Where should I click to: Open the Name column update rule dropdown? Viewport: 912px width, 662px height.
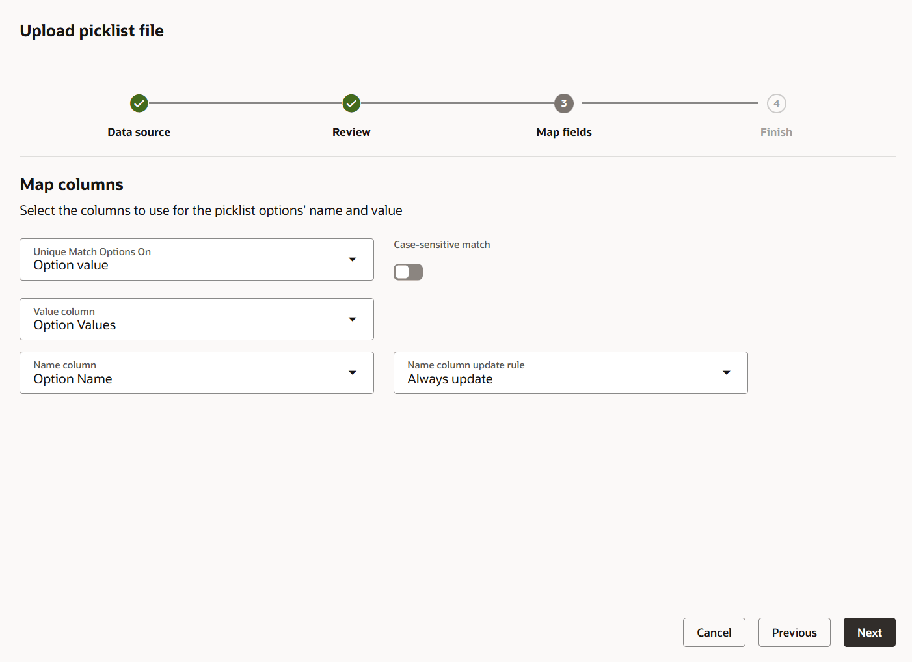click(559, 373)
